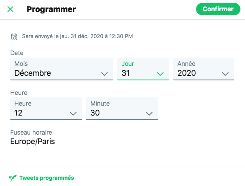Open the Année dropdown showing 2020
This screenshot has height=186, width=245.
[204, 69]
